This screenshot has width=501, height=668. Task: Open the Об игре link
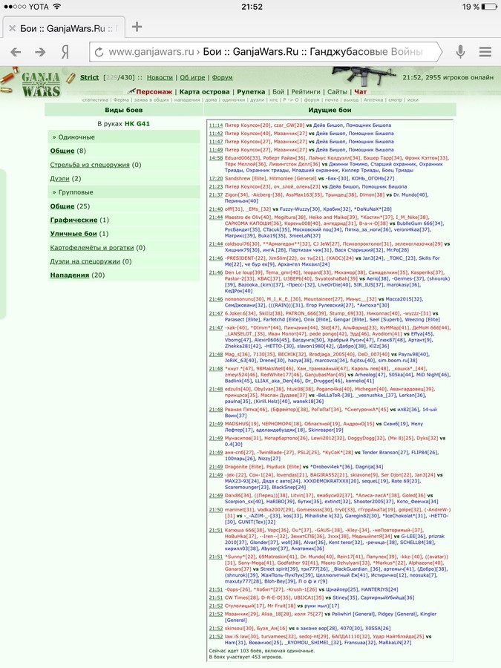point(192,77)
